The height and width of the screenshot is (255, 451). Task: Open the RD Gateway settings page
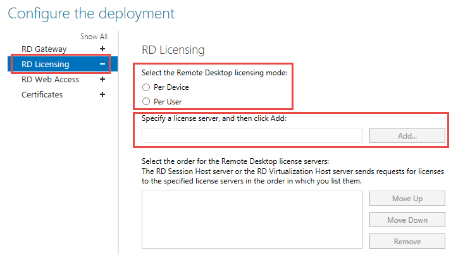pos(44,49)
